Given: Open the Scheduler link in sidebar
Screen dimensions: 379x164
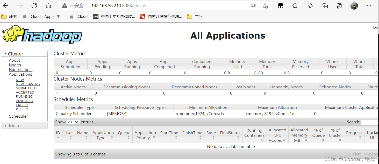Looking at the screenshot, I should (18, 116).
